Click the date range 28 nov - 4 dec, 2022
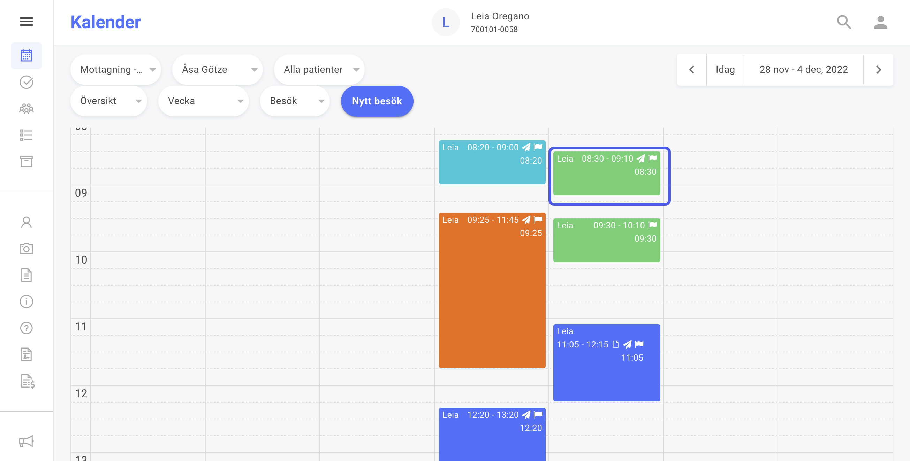 (804, 70)
